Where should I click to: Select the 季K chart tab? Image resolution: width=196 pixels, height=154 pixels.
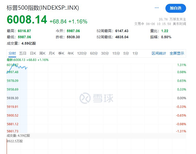61,53
